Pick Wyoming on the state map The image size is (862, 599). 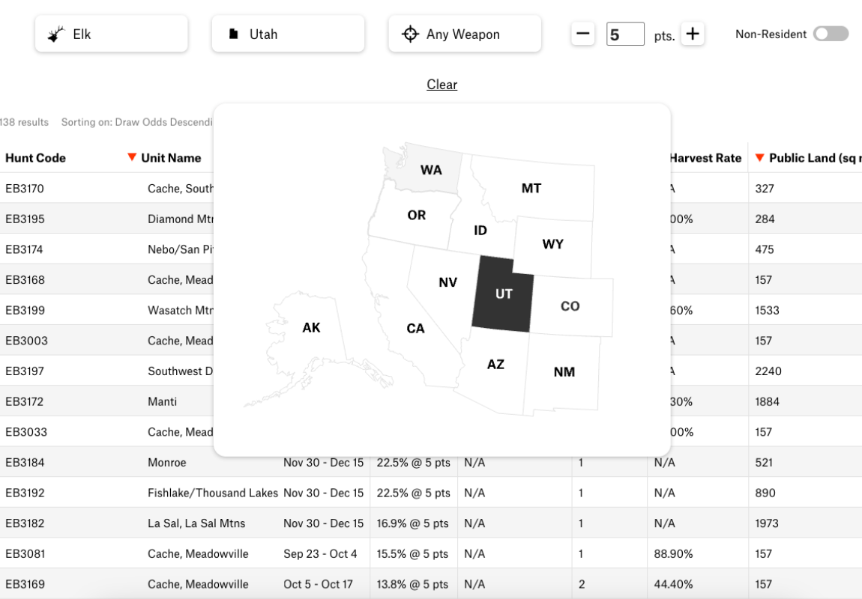click(552, 245)
